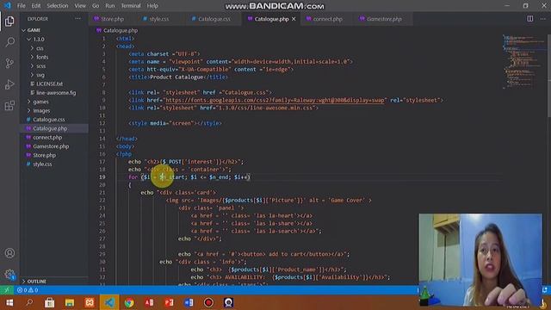Open PowerPoint from taskbar

point(169,302)
